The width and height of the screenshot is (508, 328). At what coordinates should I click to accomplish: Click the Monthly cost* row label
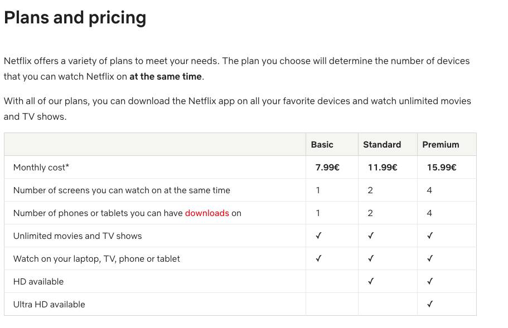click(x=41, y=168)
